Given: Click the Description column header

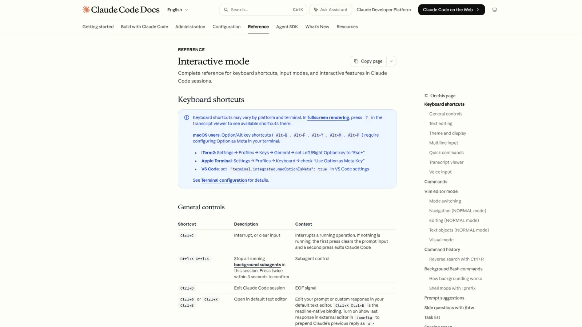Looking at the screenshot, I should pos(246,224).
